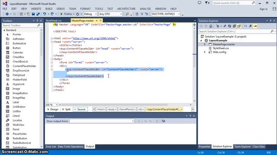Toggle Show All Files in Solution Explorer
The height and width of the screenshot is (155, 277).
click(239, 26)
